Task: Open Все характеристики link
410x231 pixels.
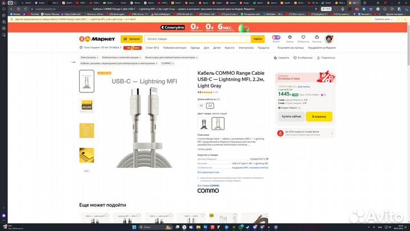Action: click(208, 172)
